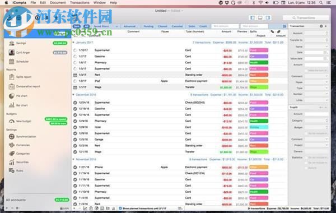Open the Payee combo box
The height and width of the screenshot is (213, 336).
(x=316, y=82)
